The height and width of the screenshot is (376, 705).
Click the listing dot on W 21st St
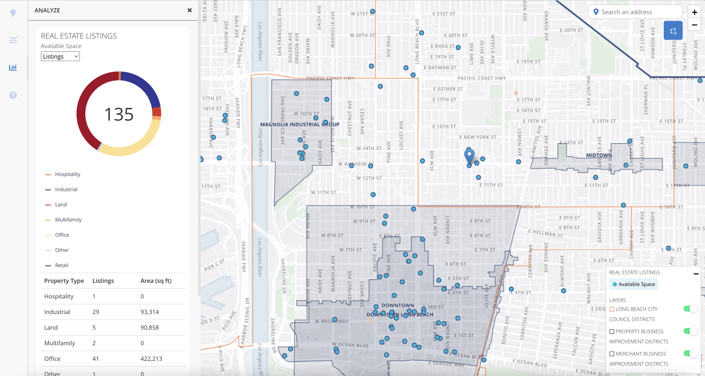point(373,11)
